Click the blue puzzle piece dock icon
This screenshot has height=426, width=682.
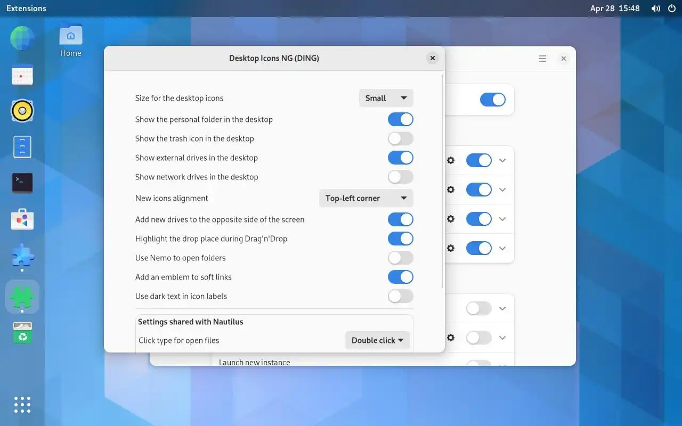click(22, 257)
